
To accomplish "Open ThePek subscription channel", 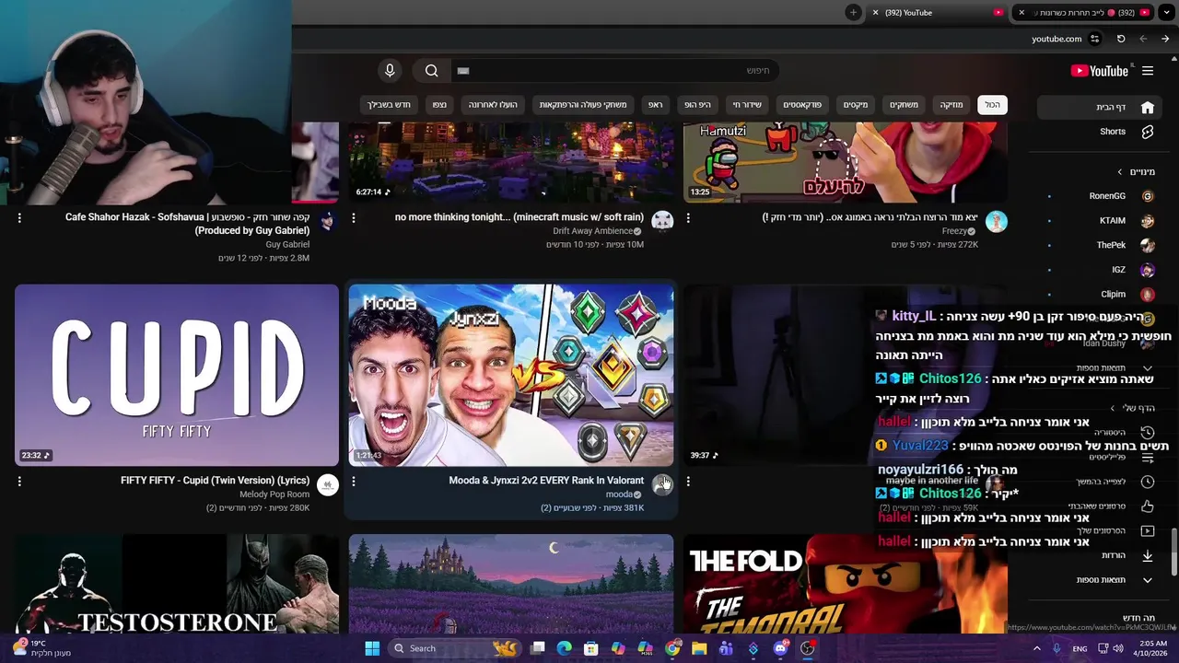I will [x=1098, y=245].
